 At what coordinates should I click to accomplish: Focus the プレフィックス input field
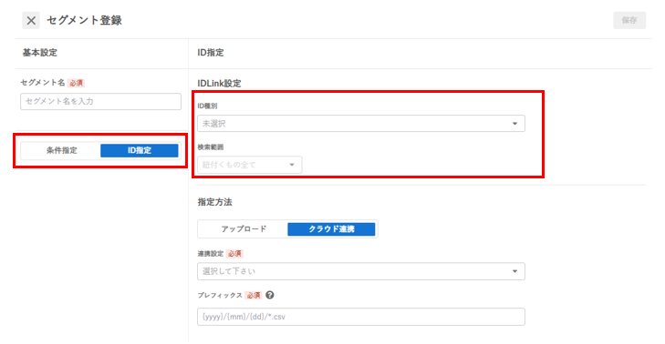click(x=361, y=317)
